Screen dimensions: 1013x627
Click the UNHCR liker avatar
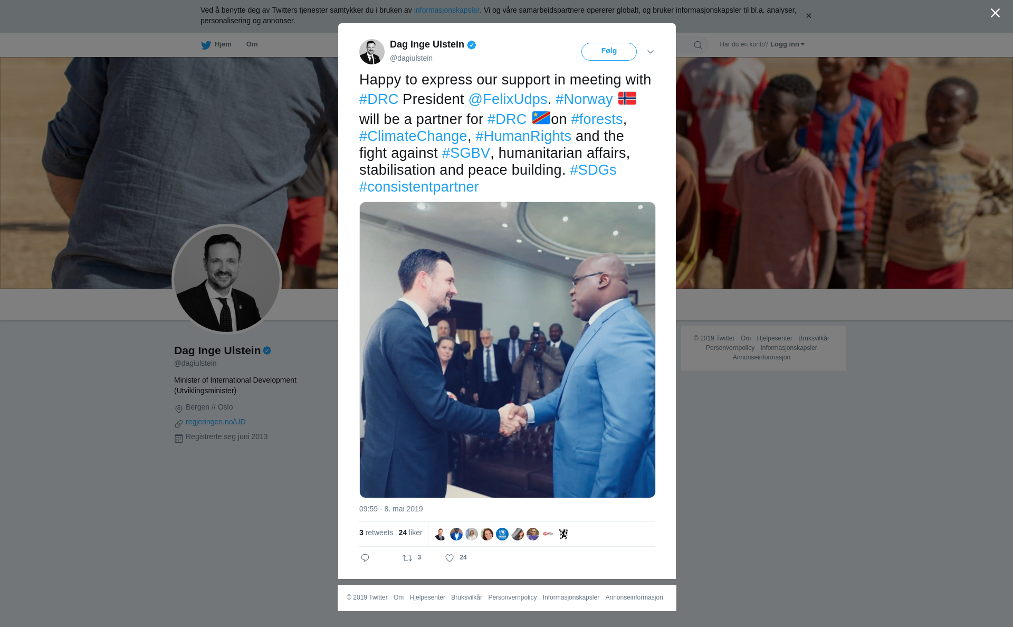pyautogui.click(x=502, y=534)
